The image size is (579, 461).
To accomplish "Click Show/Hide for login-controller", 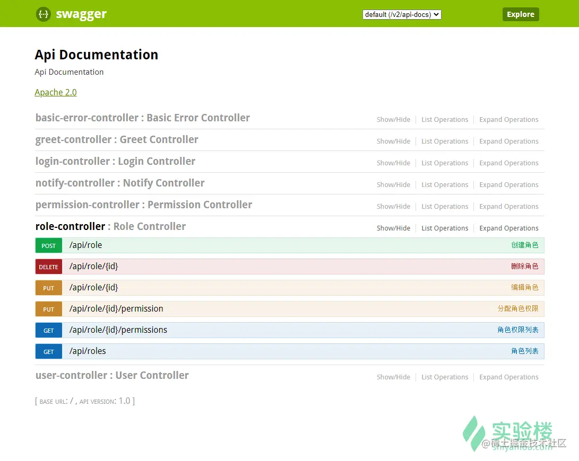I will pos(393,163).
